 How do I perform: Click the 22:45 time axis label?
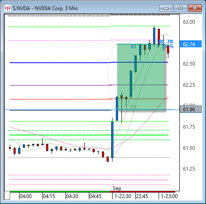[x=142, y=196]
